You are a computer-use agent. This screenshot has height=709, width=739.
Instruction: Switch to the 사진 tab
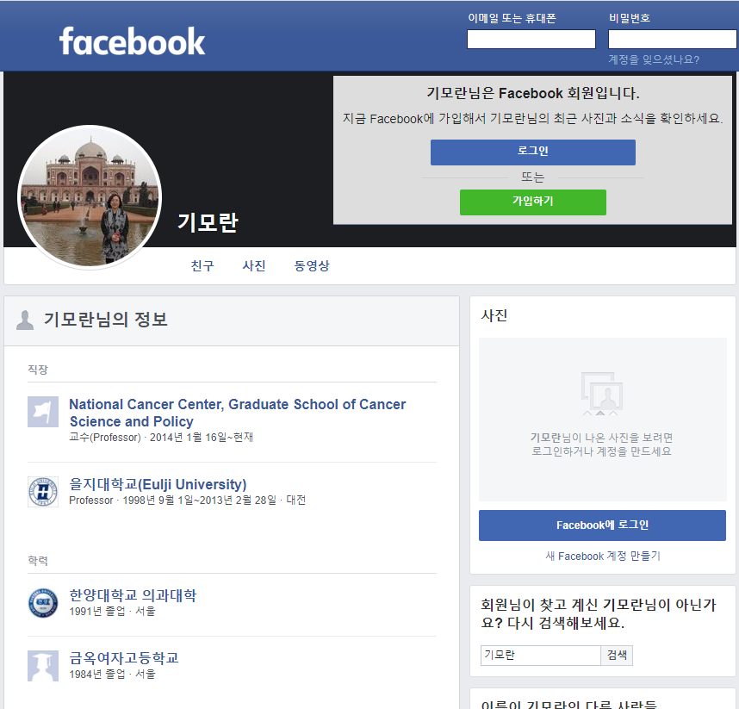(254, 265)
